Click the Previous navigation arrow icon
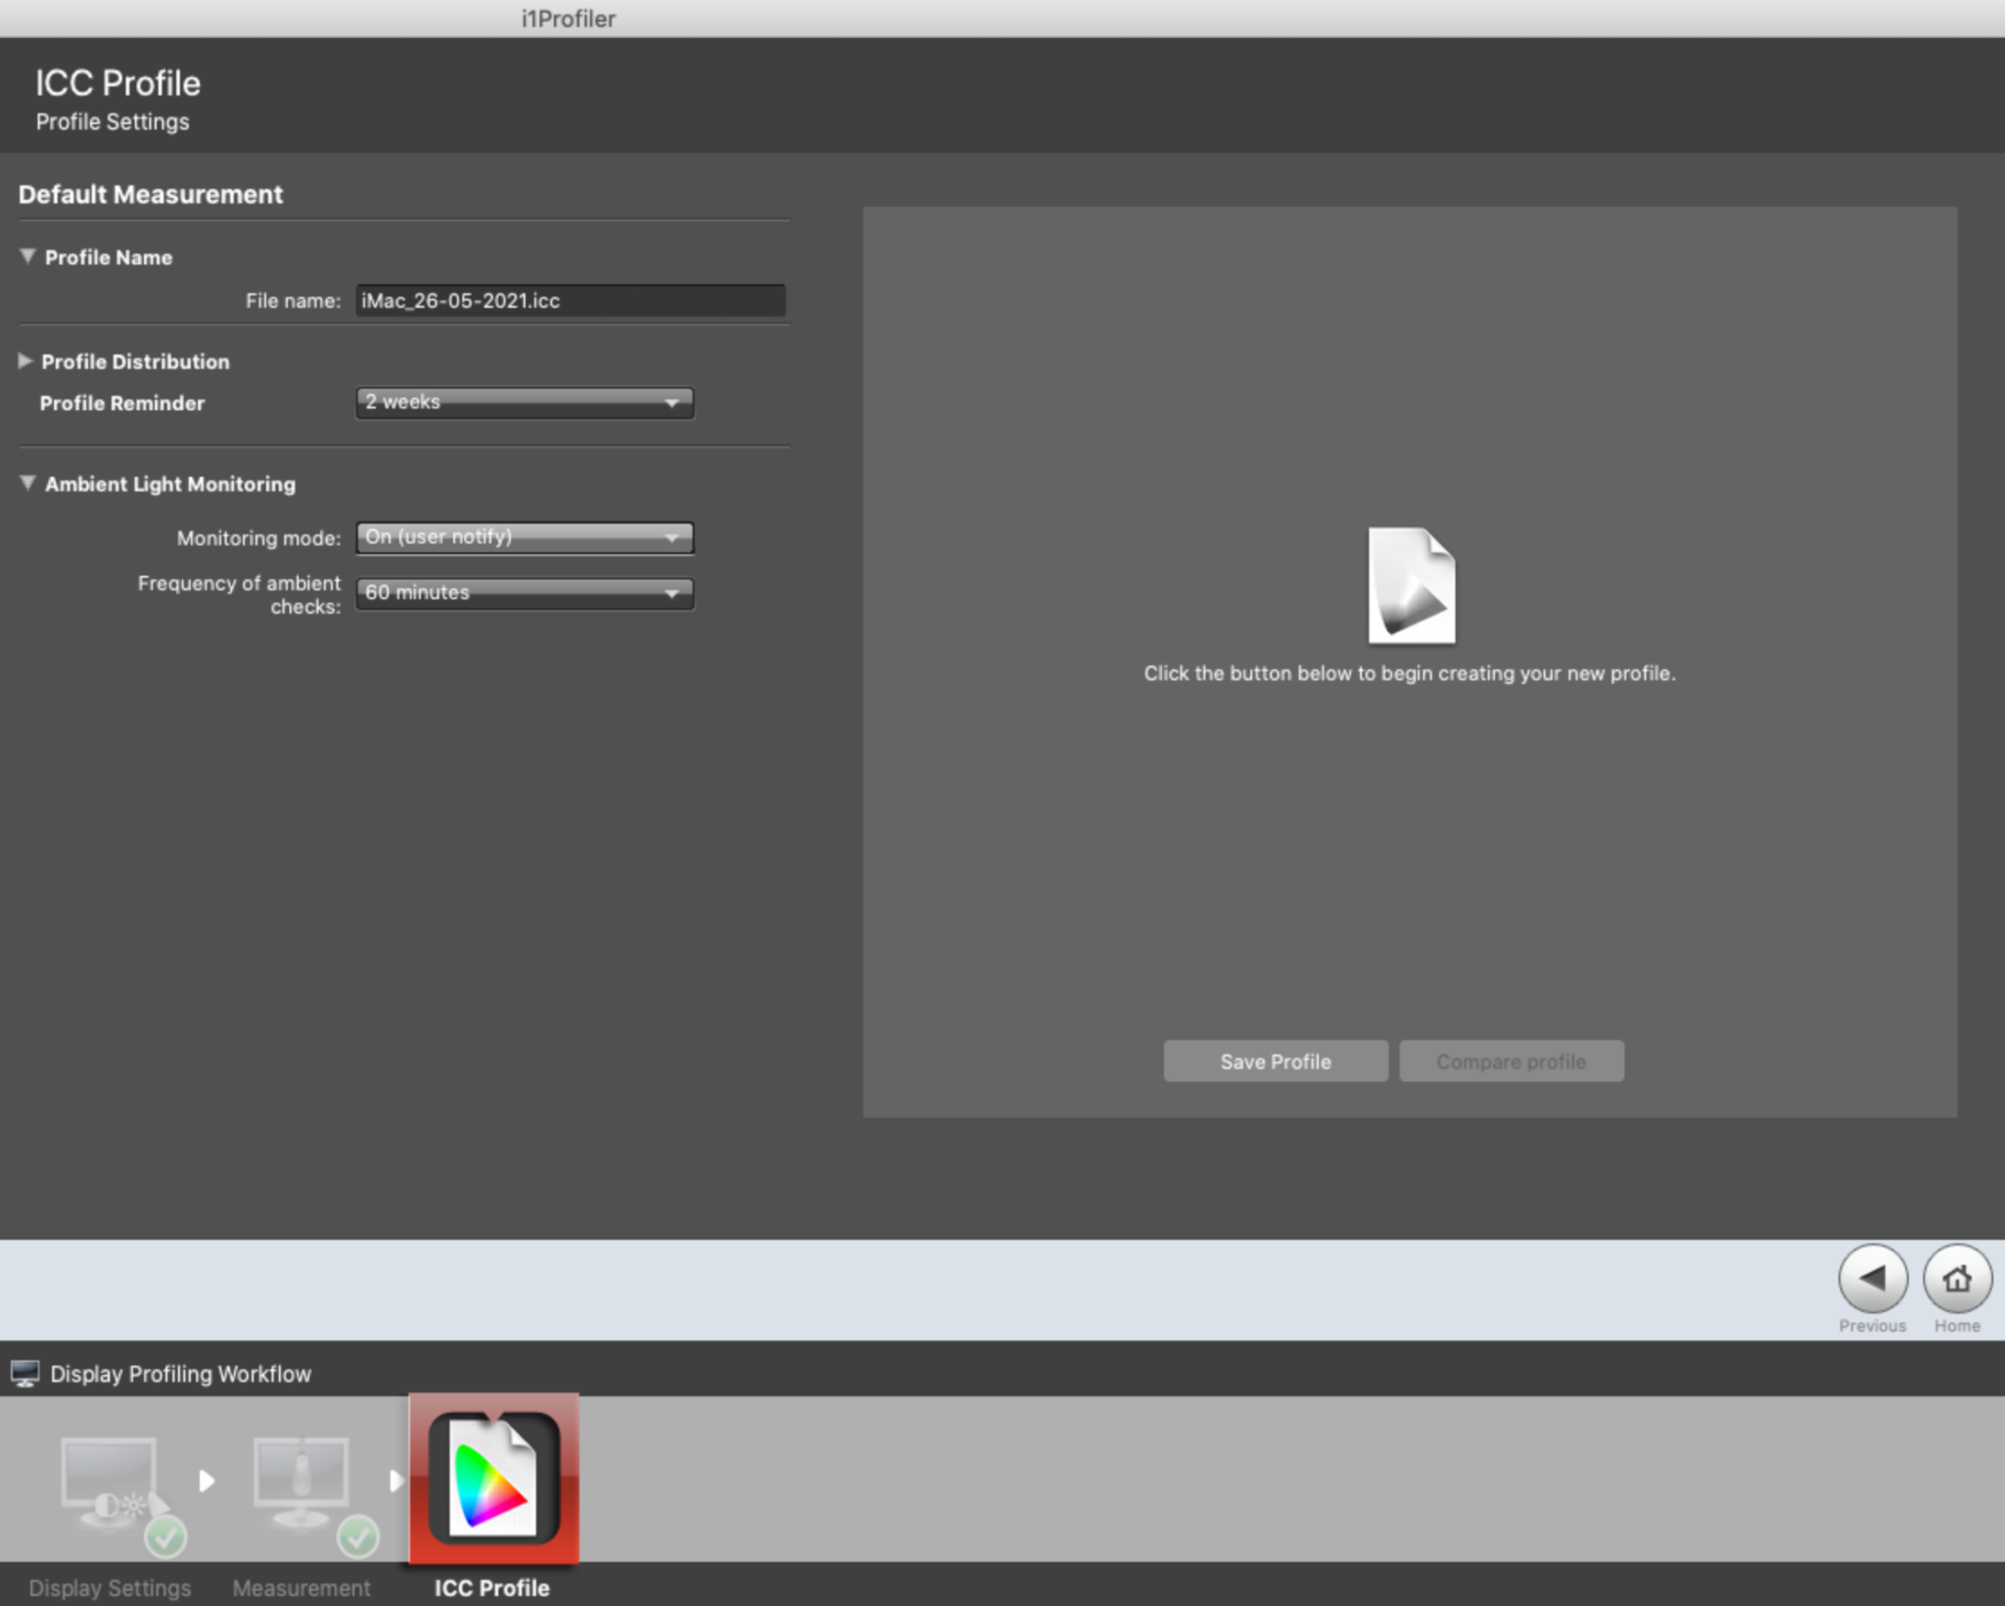The width and height of the screenshot is (2005, 1606). [1871, 1278]
